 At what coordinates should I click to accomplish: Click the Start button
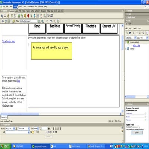pyautogui.click(x=6, y=146)
